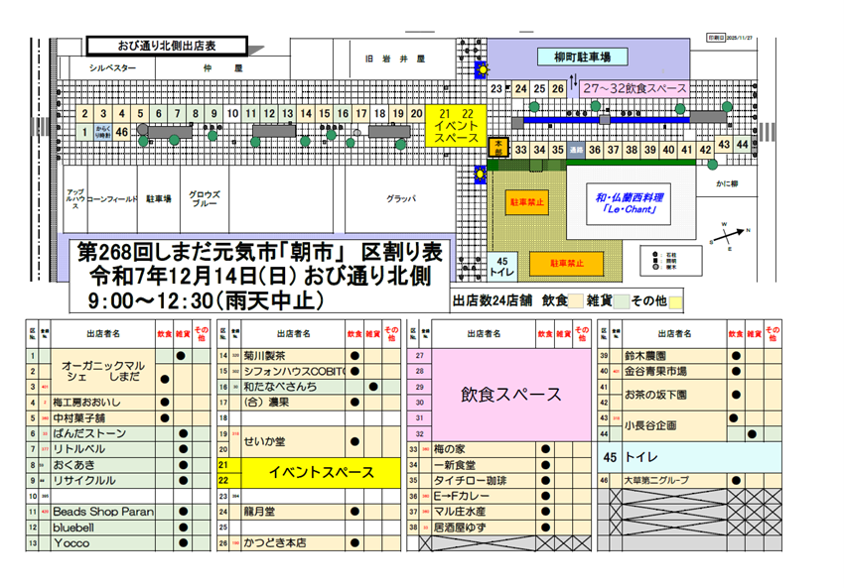
Task: Click the compass rose on the map
Action: (x=732, y=240)
